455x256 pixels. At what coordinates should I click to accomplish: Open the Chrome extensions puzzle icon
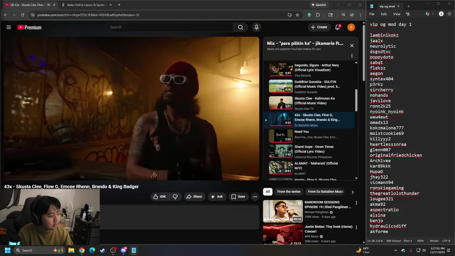coord(318,15)
